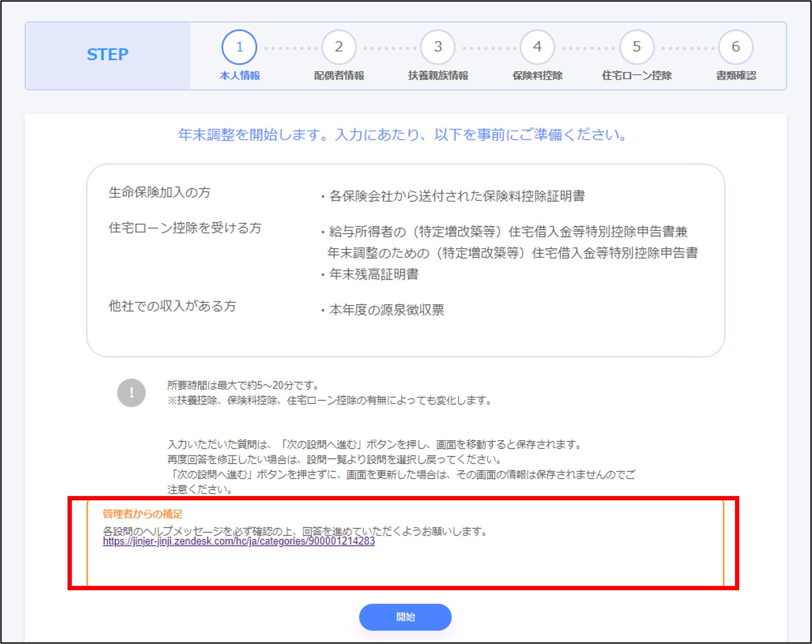Jump to the 書類確認 step label
This screenshot has height=644, width=812.
(x=736, y=76)
